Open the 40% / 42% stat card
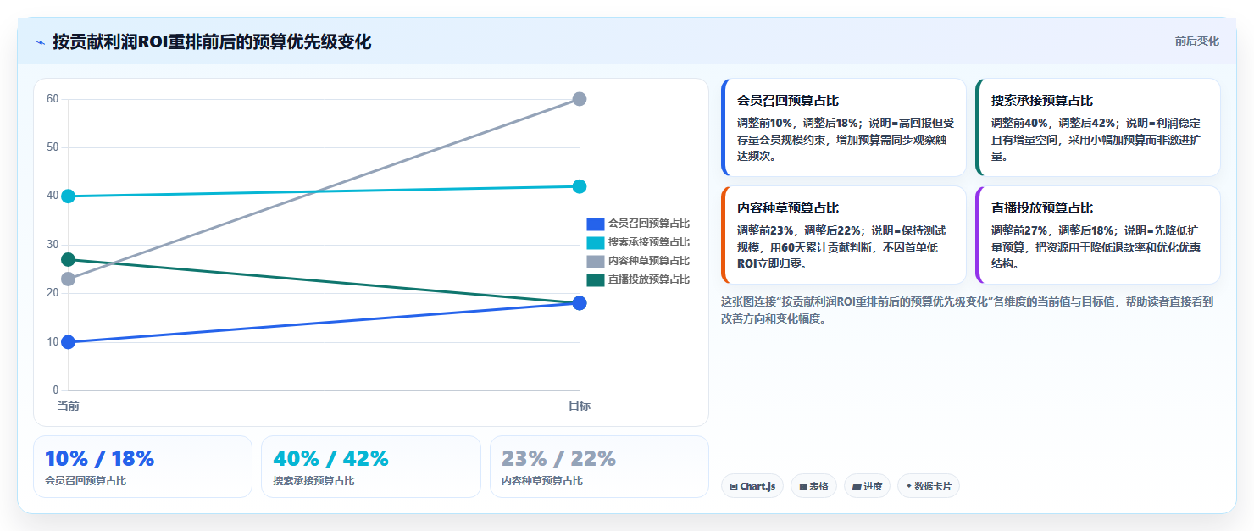This screenshot has width=1254, height=531. click(x=371, y=467)
